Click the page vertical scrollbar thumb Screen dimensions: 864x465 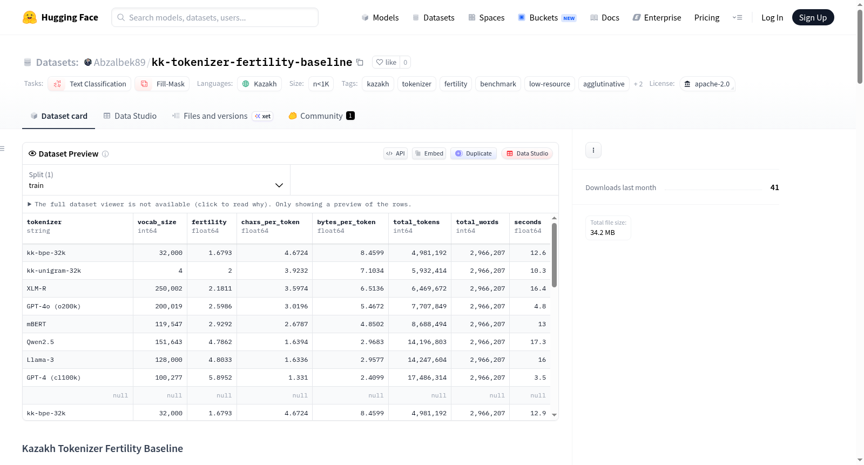860,46
